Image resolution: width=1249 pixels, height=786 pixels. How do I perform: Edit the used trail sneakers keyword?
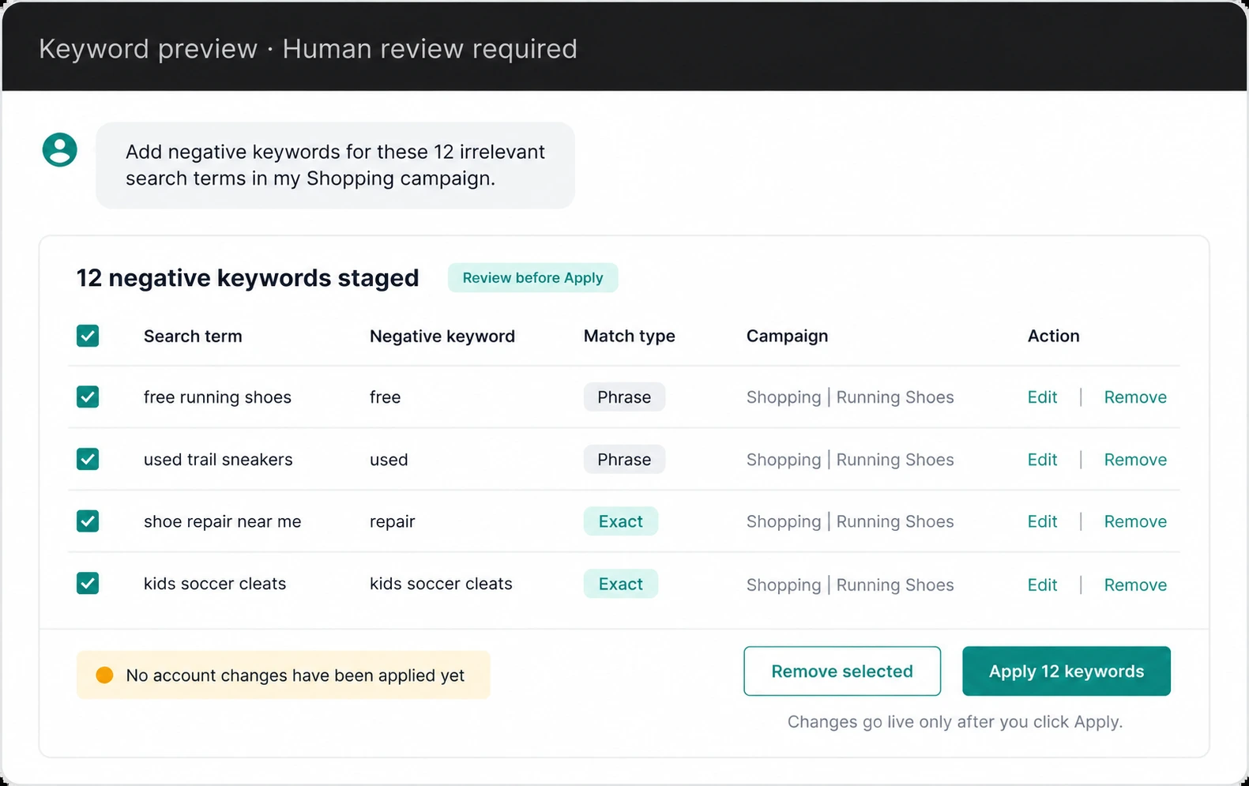(x=1042, y=460)
